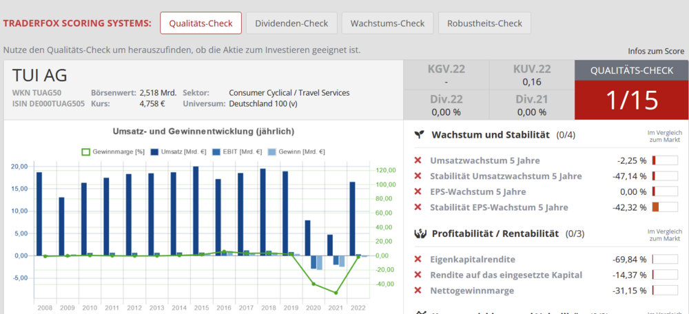Click the 2021 Gewinnmarge line point
The image size is (689, 314).
click(x=336, y=293)
